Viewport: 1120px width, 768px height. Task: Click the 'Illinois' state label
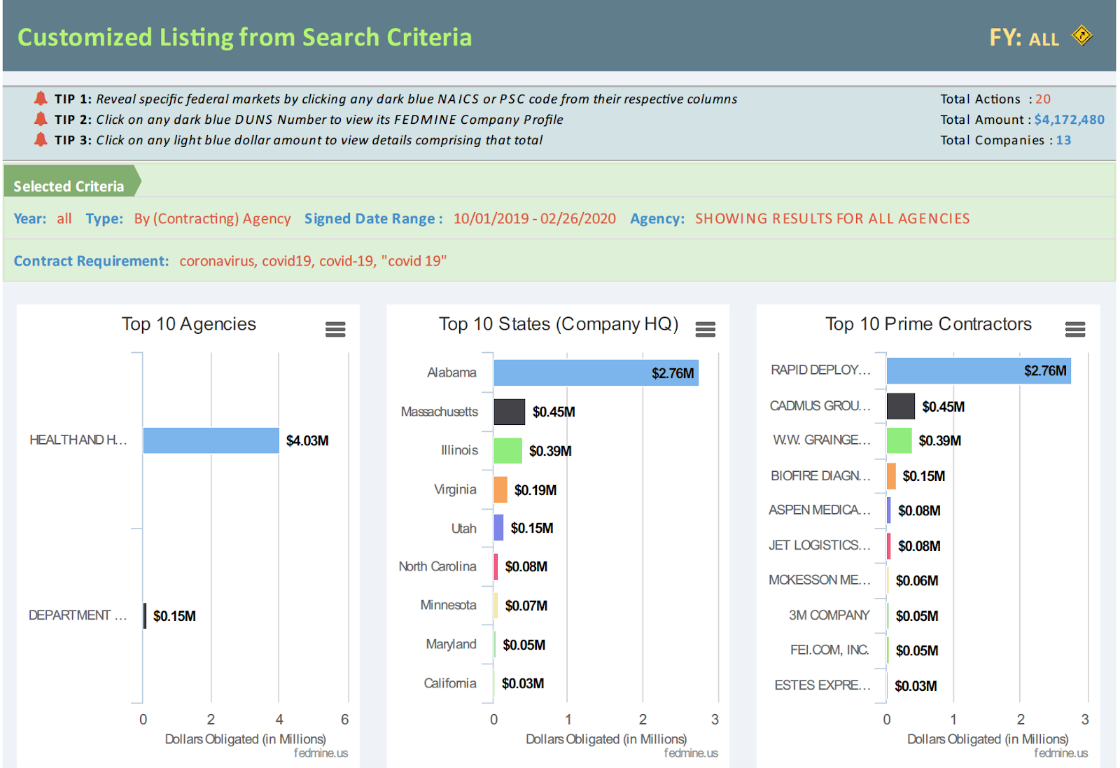tap(459, 450)
